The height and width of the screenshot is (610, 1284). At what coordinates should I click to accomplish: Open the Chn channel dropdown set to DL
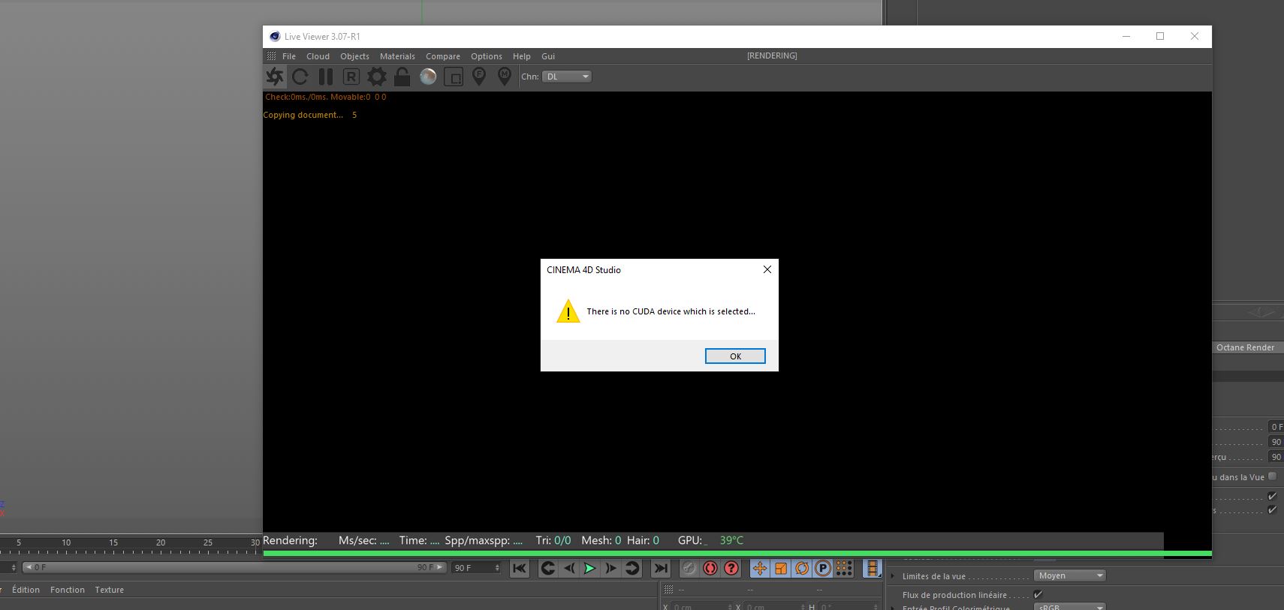click(567, 77)
